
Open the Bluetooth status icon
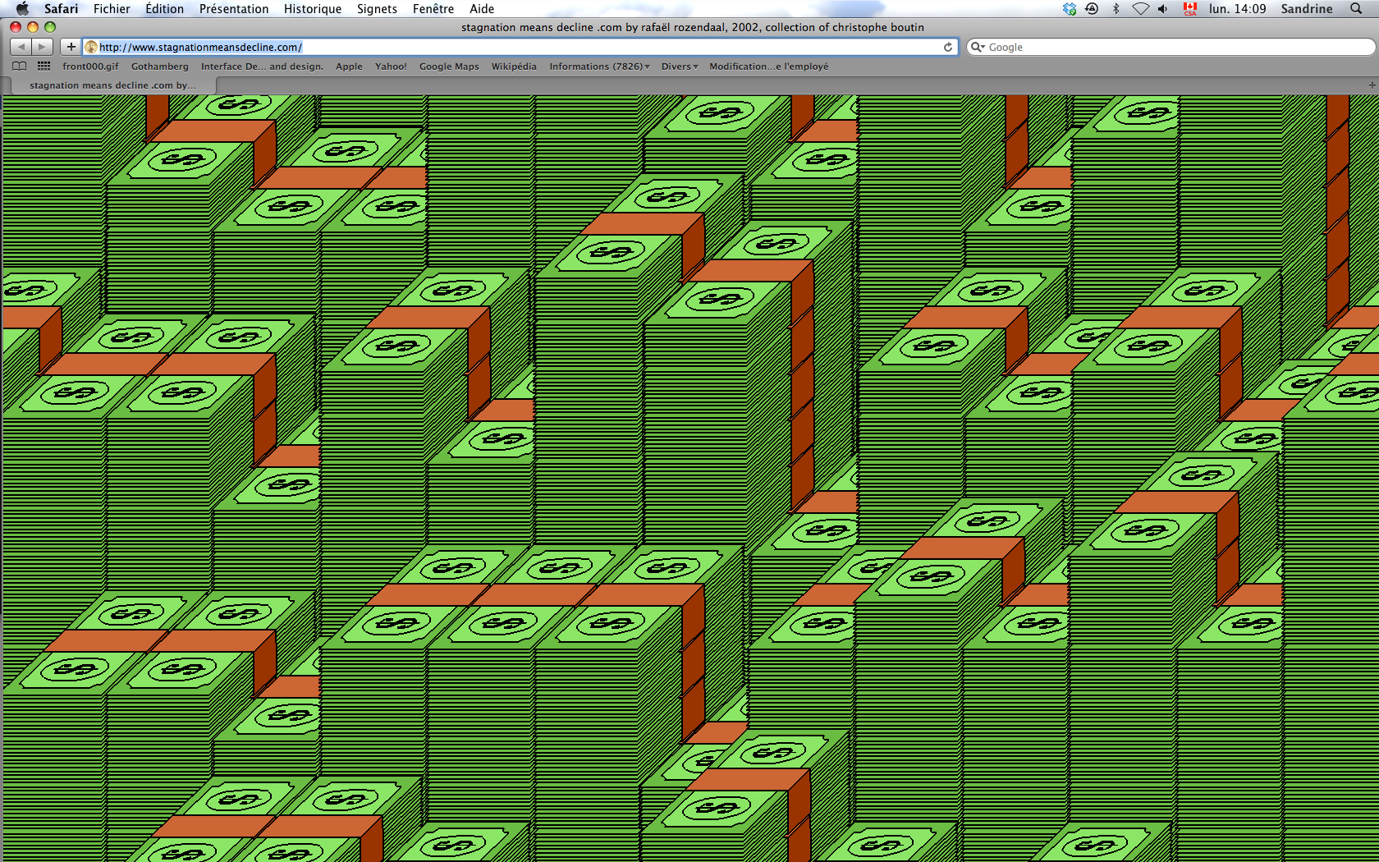click(x=1116, y=8)
